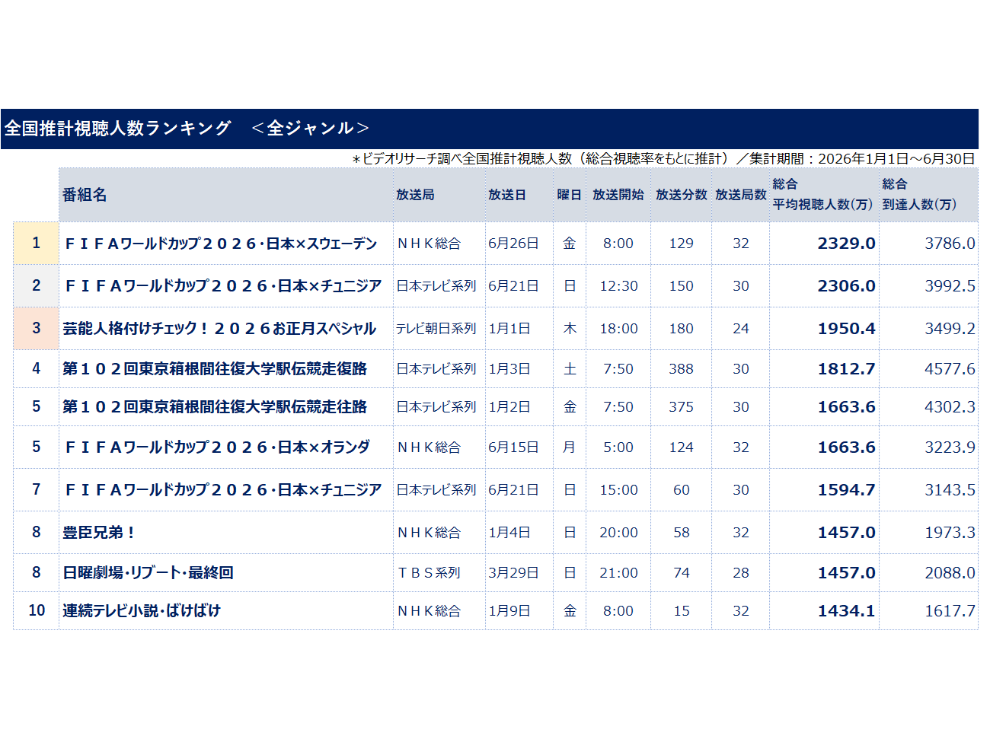Click rank 1 cell

pos(36,243)
